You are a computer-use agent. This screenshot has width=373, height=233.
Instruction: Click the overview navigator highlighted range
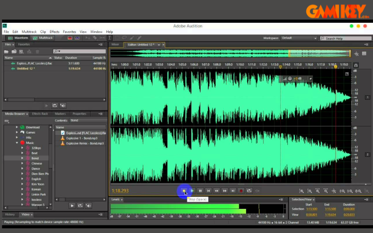[x=320, y=53]
